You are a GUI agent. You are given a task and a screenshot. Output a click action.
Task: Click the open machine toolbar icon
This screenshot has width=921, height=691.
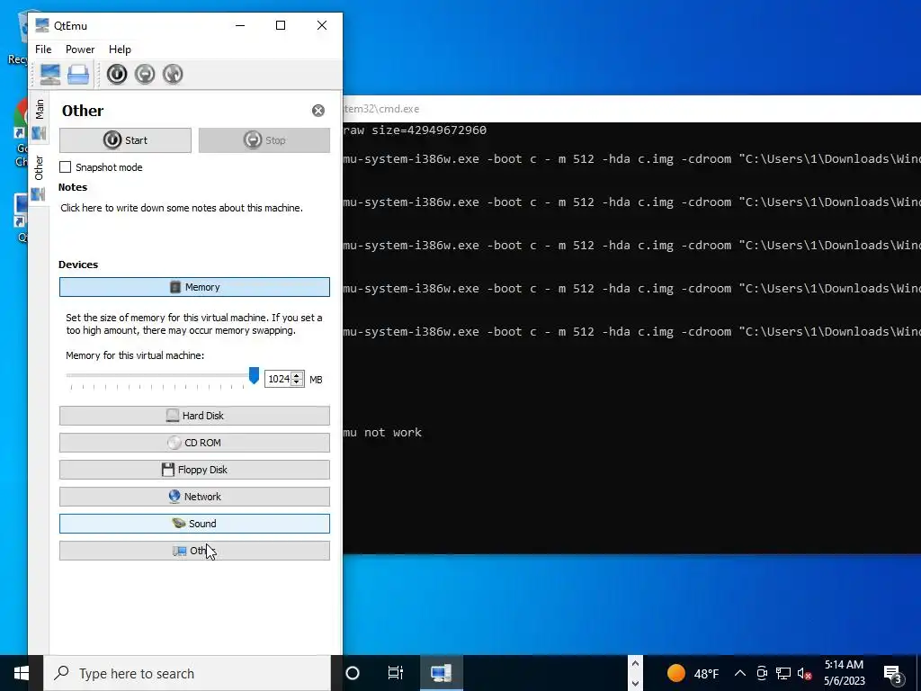[78, 75]
